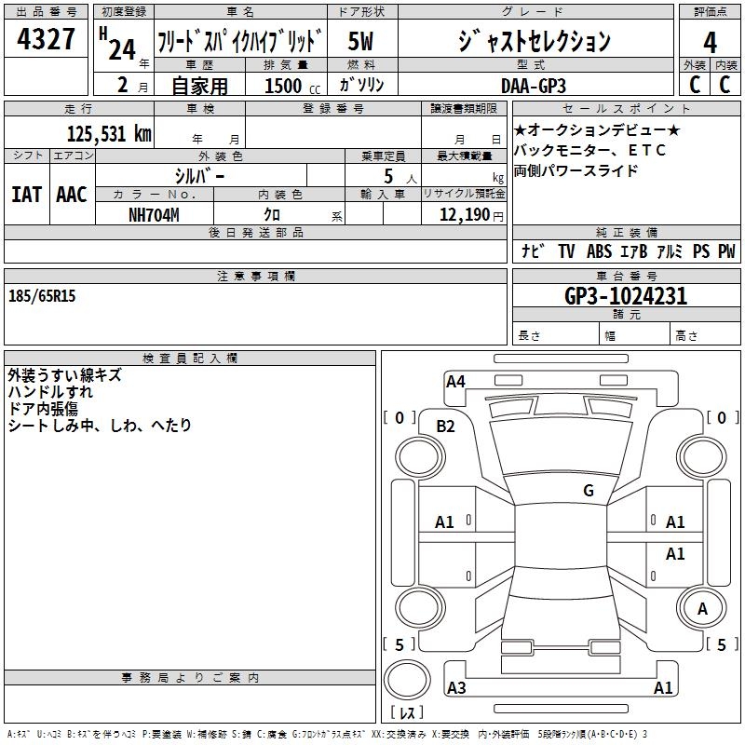The height and width of the screenshot is (745, 745).
Task: Select the B2 dent marker on the diagram
Action: [x=445, y=426]
